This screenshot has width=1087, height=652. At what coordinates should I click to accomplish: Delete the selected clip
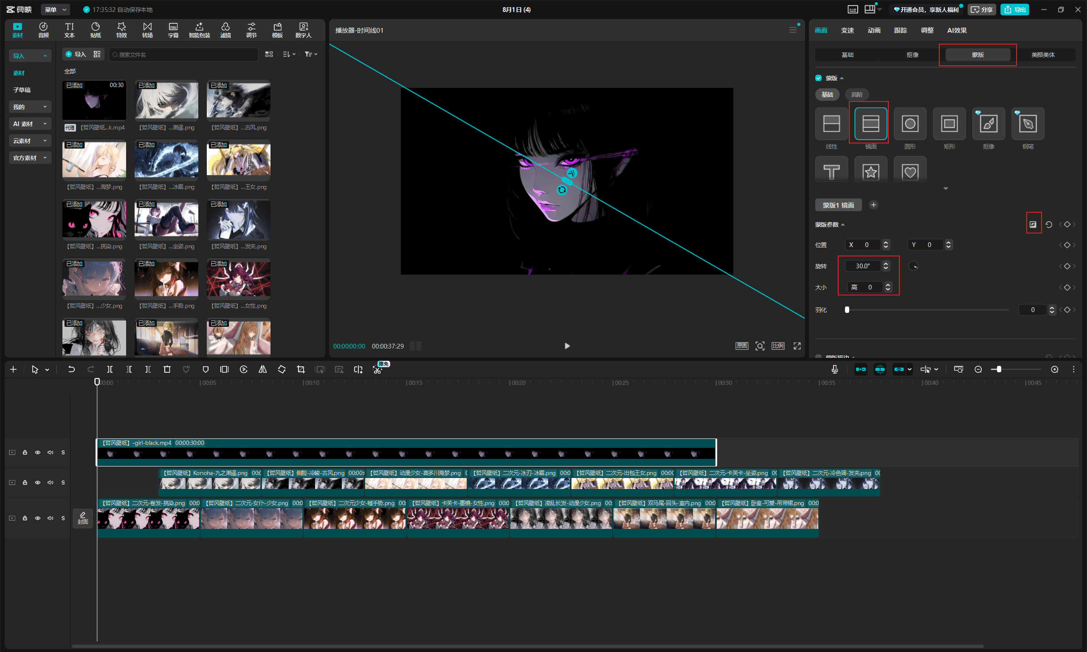[x=167, y=369]
